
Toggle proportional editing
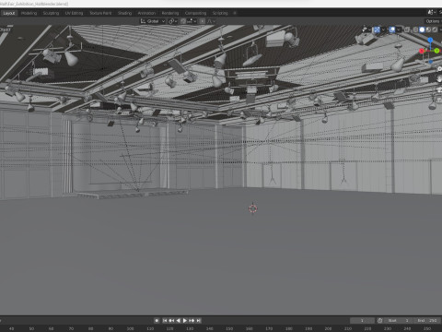coord(203,21)
